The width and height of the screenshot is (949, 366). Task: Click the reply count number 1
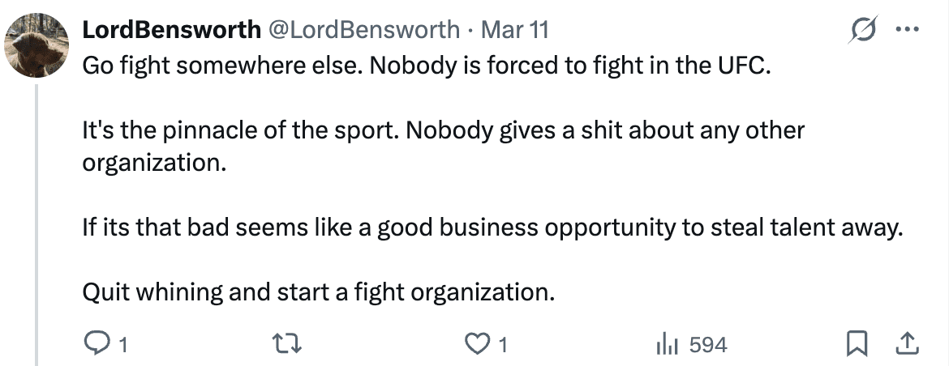coord(123,346)
